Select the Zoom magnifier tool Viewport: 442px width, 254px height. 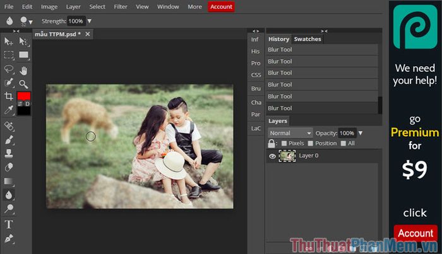(24, 84)
